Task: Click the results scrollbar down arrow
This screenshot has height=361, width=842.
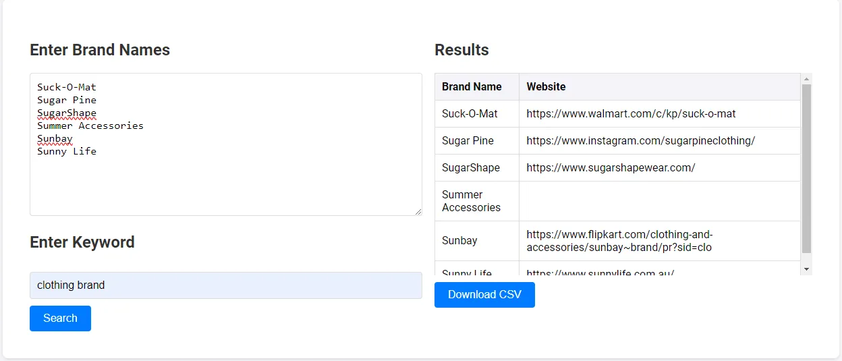Action: pyautogui.click(x=806, y=269)
